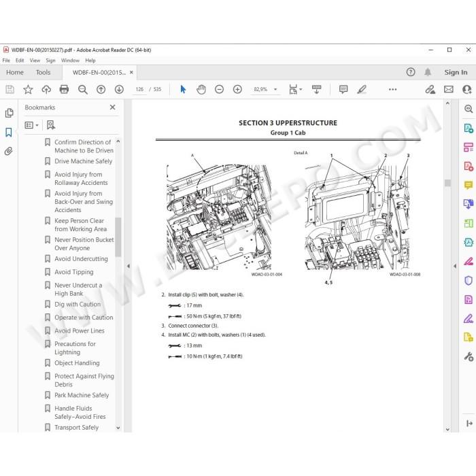Activate the Hand pan tool
This screenshot has width=476, height=476.
click(201, 89)
